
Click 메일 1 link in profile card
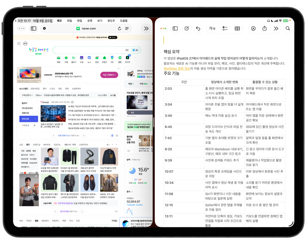click(131, 84)
